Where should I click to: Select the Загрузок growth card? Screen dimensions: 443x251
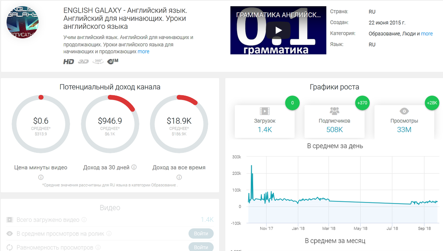pos(265,121)
